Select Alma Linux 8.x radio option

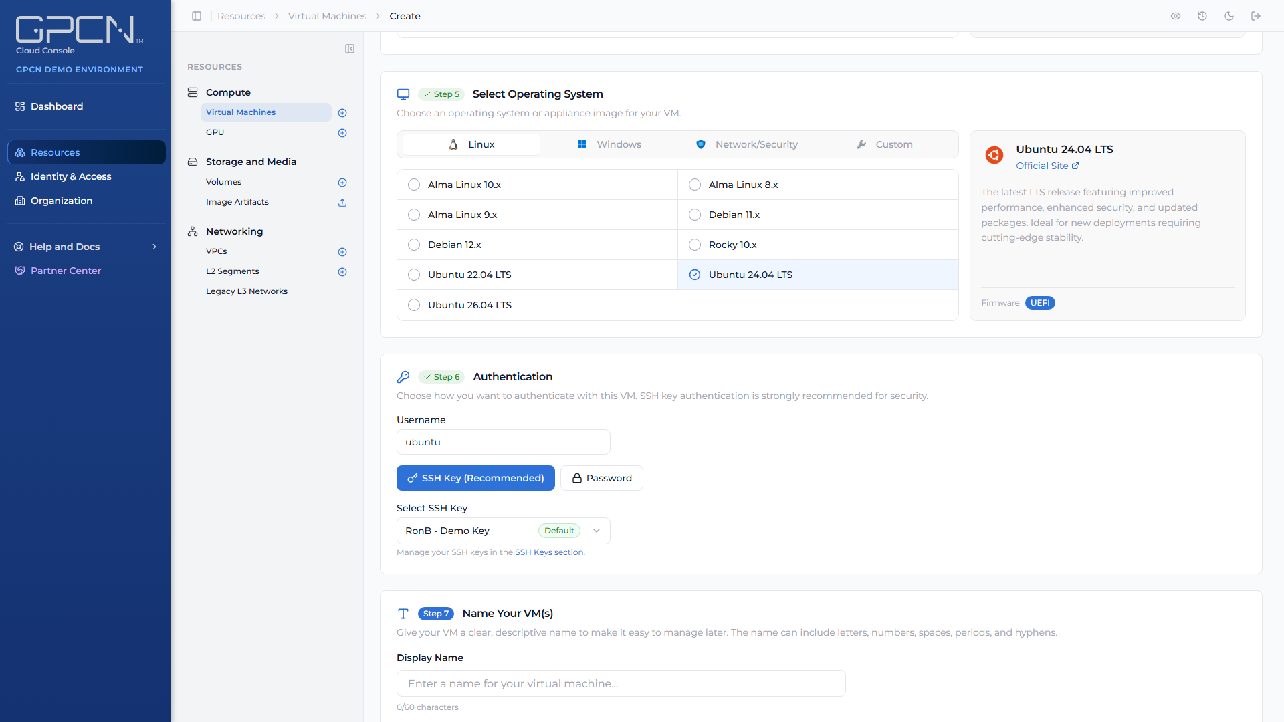pyautogui.click(x=695, y=185)
